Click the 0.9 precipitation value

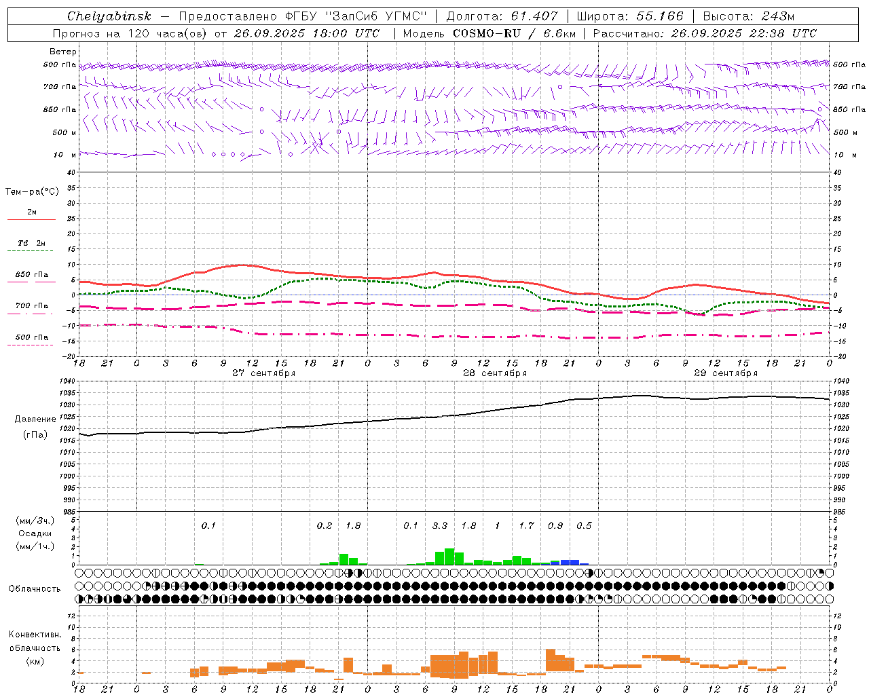click(x=555, y=526)
